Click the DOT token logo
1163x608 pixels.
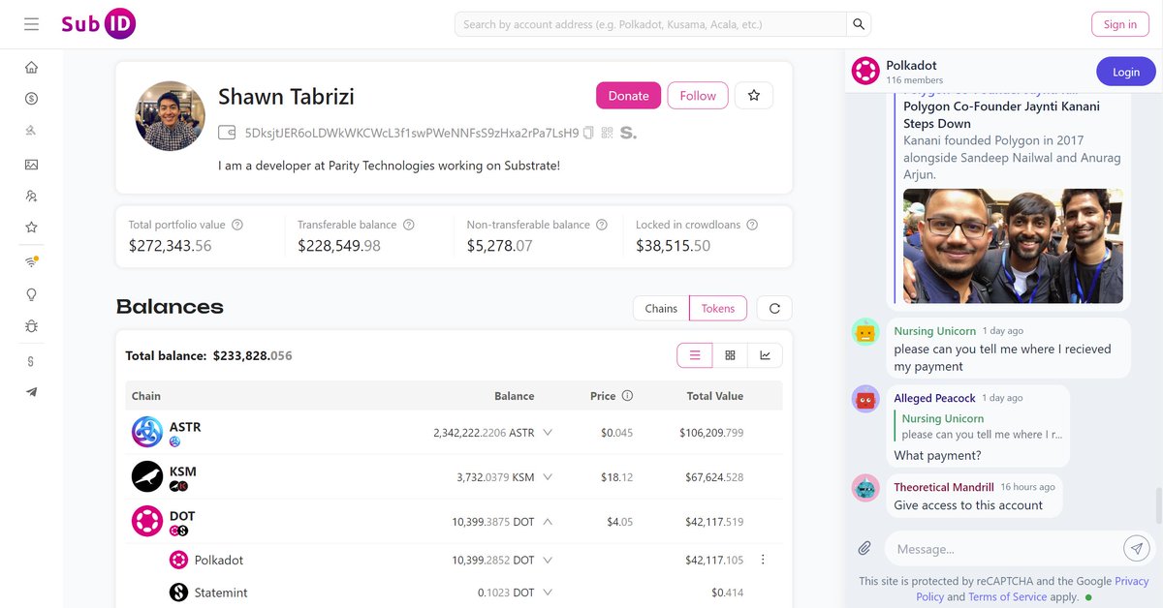click(x=147, y=521)
